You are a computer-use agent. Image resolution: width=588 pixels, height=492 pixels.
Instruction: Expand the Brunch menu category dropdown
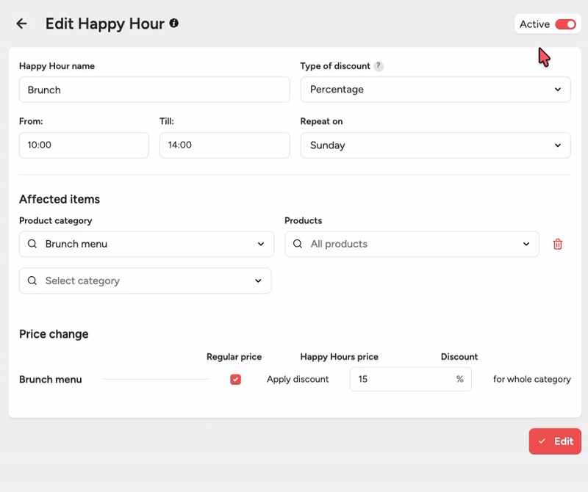click(x=146, y=244)
